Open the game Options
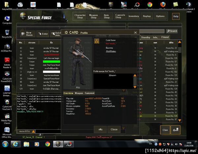 point(160,16)
